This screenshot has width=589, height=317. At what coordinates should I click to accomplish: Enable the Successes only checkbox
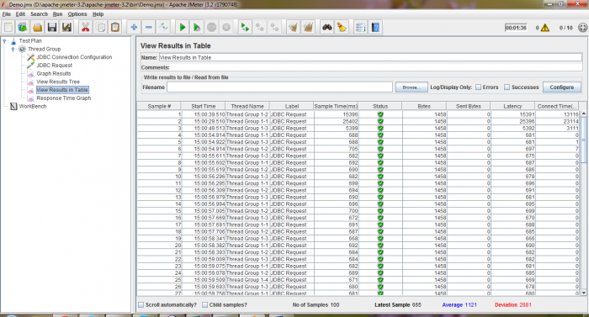point(507,87)
